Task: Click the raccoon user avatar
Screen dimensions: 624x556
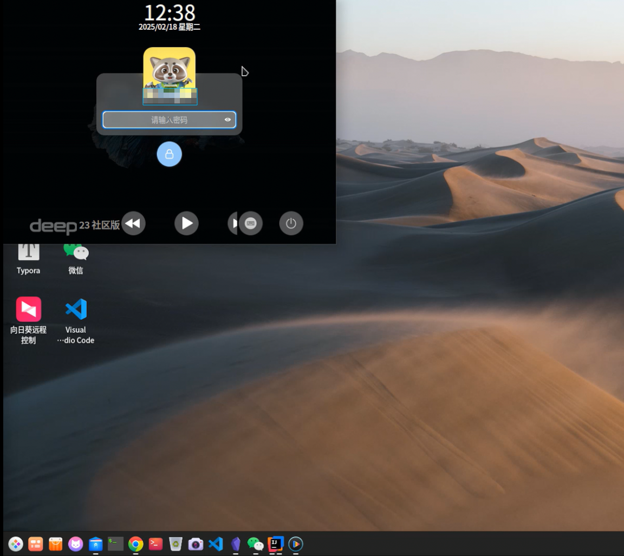Action: point(170,68)
